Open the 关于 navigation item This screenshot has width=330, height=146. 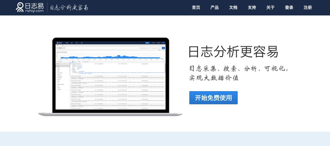click(x=271, y=7)
